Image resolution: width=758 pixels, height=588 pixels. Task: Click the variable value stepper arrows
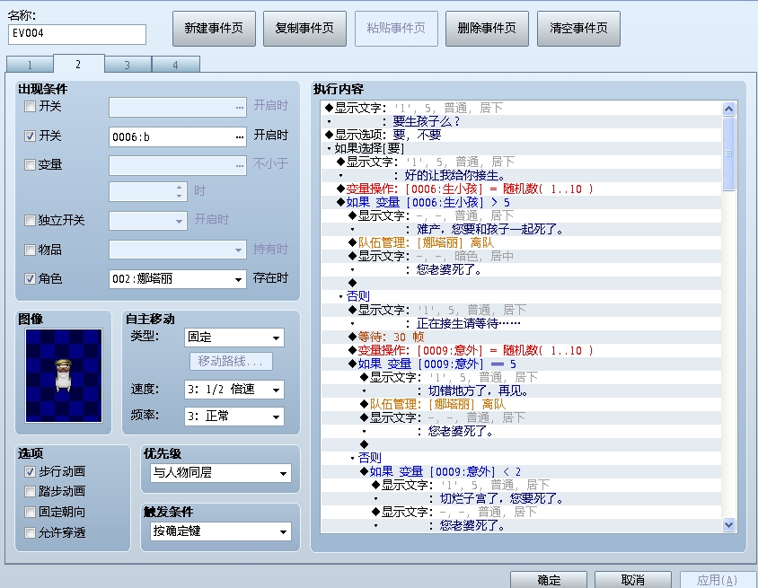point(180,192)
